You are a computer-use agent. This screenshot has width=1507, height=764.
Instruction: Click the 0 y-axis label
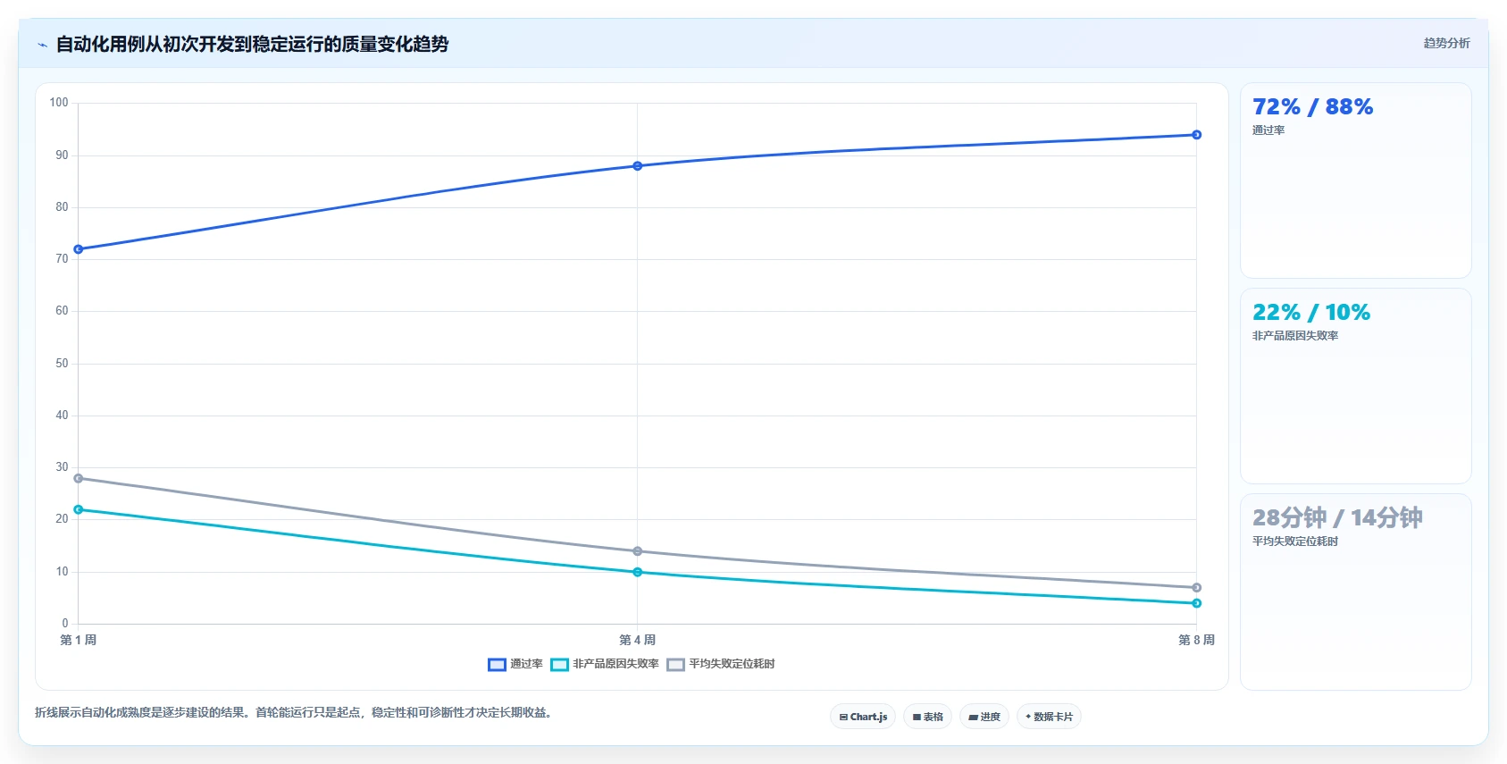[x=64, y=624]
